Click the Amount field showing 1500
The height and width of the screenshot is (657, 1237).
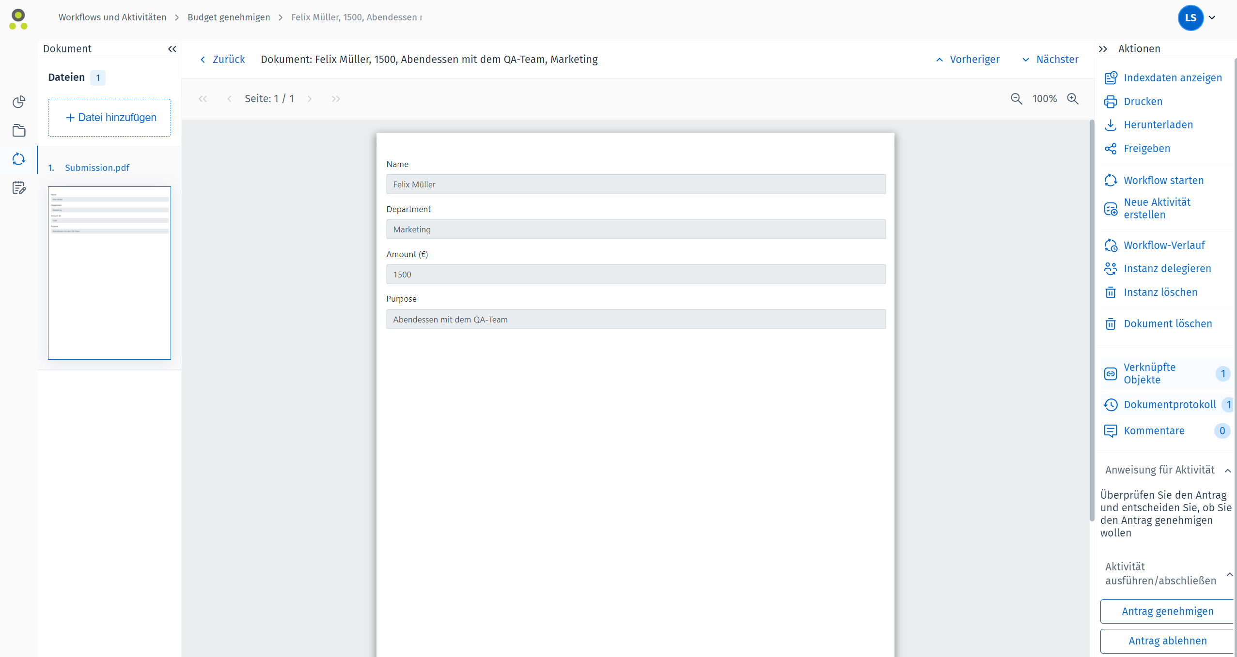(636, 275)
